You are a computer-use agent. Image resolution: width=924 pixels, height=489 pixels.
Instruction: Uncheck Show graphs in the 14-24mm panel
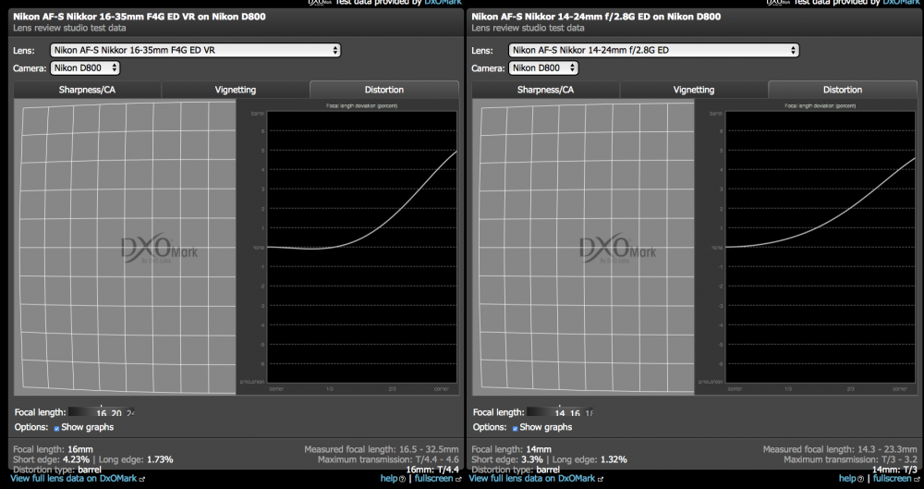(x=515, y=428)
